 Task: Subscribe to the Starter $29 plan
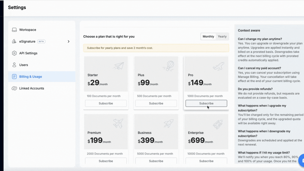[x=106, y=103]
